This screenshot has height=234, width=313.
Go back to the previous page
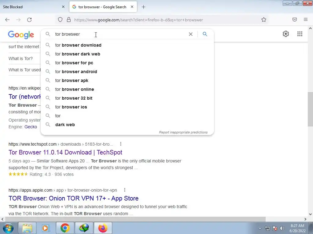(7, 20)
